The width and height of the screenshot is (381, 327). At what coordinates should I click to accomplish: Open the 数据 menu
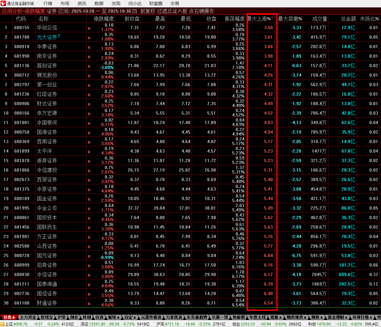(99, 3)
